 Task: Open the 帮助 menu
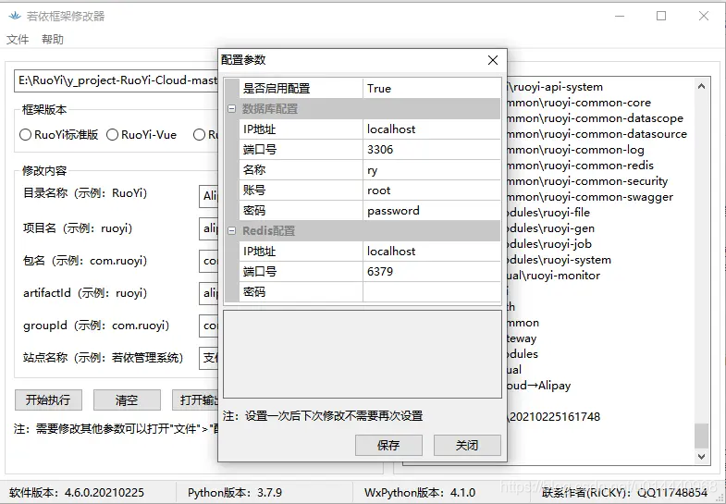[53, 40]
